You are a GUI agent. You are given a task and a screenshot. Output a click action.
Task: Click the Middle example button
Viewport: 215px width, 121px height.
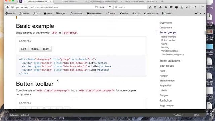[34, 49]
